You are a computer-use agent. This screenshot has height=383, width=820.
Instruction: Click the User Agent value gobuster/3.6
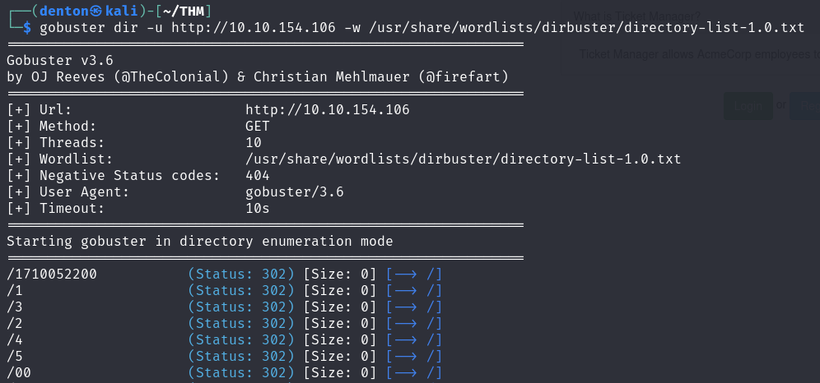coord(294,191)
